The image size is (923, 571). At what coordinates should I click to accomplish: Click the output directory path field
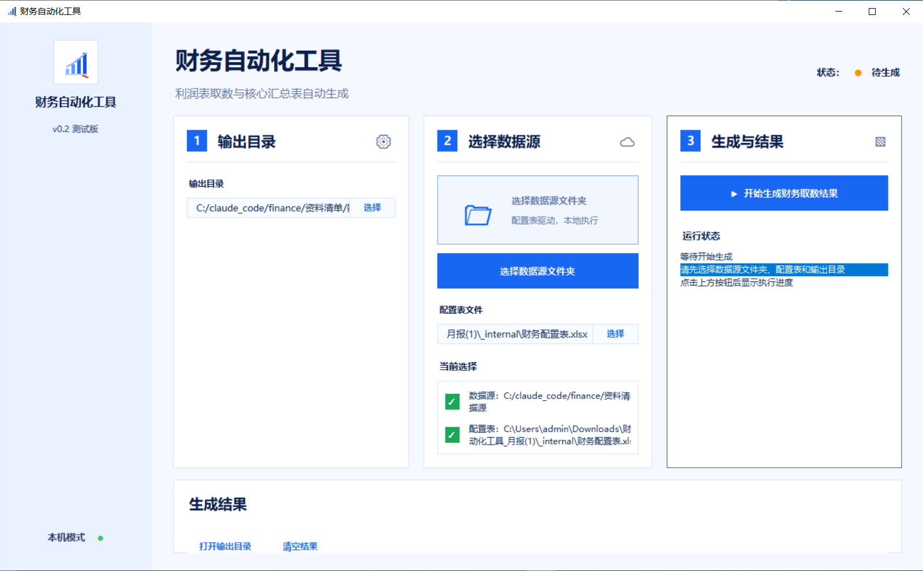coord(269,208)
